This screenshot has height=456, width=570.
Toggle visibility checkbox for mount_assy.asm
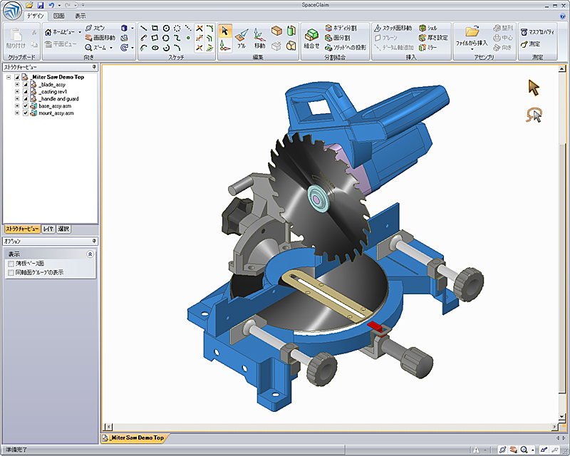26,113
